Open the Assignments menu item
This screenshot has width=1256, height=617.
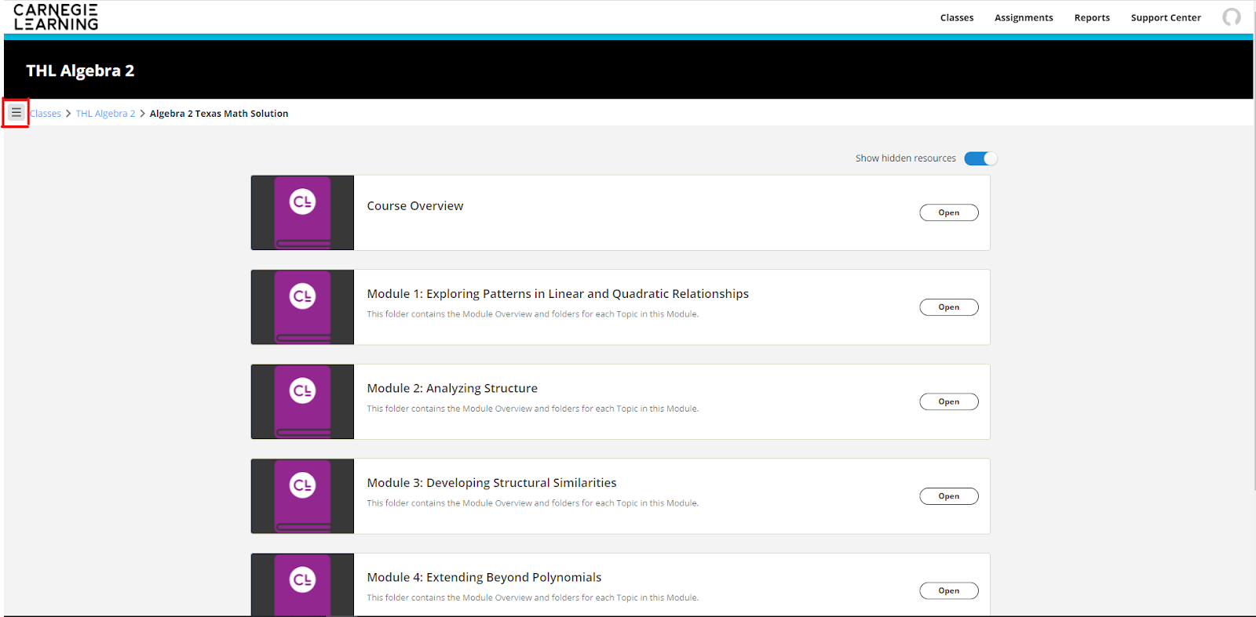coord(1024,18)
